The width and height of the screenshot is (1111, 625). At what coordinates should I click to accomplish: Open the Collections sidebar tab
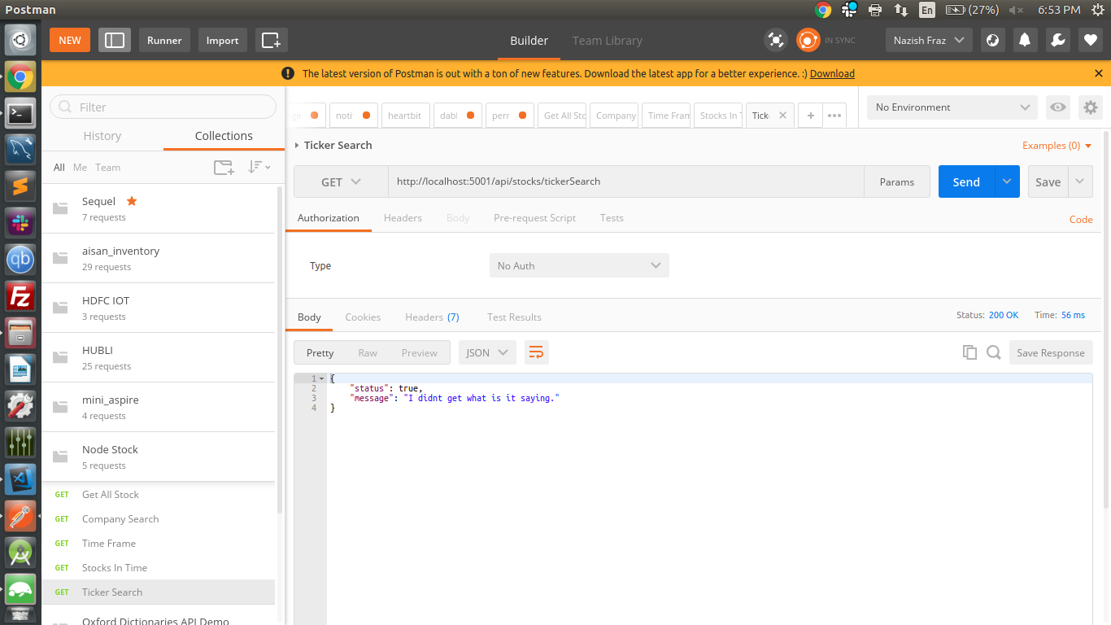(224, 136)
